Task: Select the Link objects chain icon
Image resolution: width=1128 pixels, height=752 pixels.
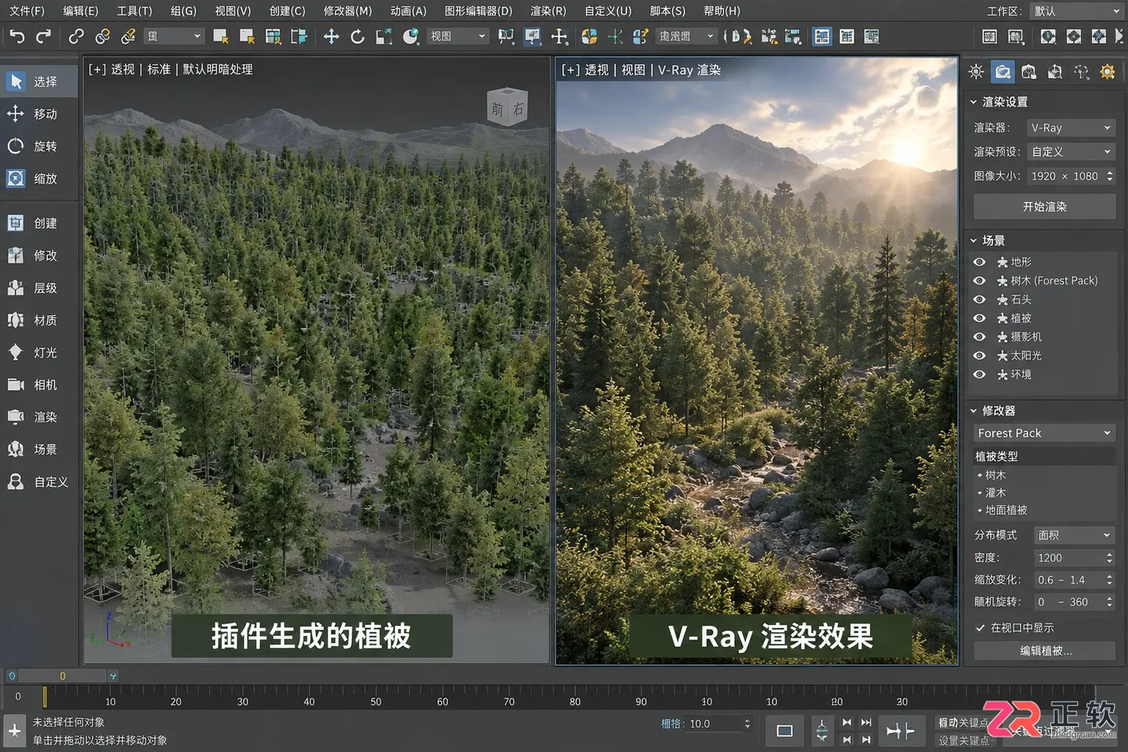Action: (x=76, y=36)
